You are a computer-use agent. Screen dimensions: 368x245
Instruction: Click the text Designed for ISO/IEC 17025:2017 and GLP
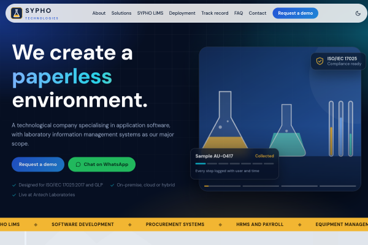pyautogui.click(x=61, y=185)
